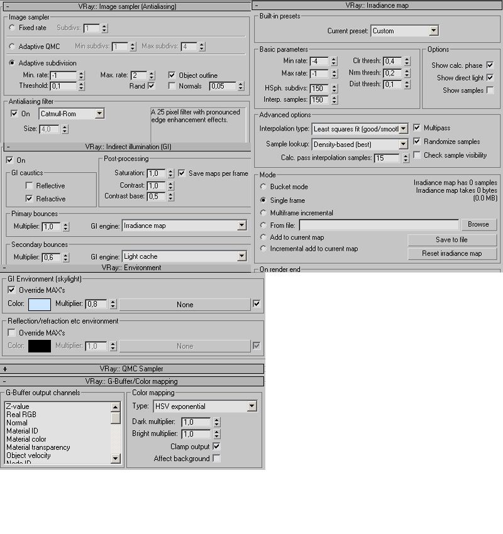Enable Reflection/refraction Override MAX's checkbox

click(x=11, y=332)
